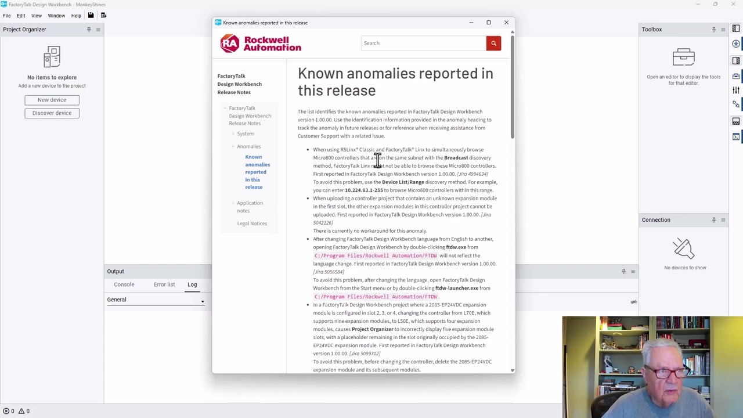Click the Rockwell Automation logo
Image resolution: width=743 pixels, height=418 pixels.
tap(261, 44)
